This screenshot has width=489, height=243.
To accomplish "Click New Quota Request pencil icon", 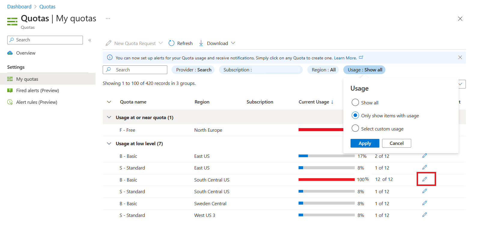I will pos(108,43).
